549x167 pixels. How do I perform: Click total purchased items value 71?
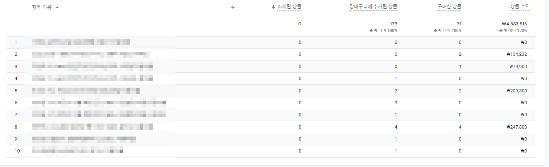point(459,24)
